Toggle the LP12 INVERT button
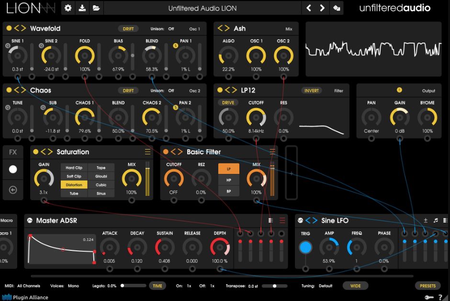The height and width of the screenshot is (301, 450). (x=311, y=90)
